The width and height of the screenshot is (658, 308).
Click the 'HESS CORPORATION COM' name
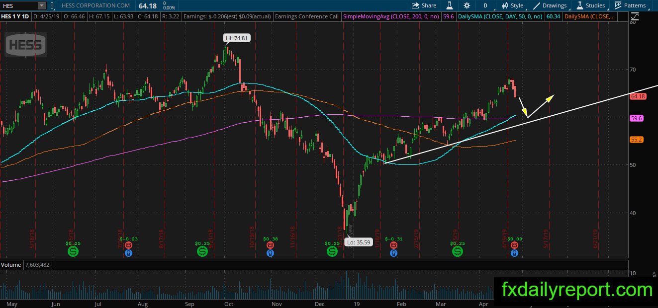(96, 5)
